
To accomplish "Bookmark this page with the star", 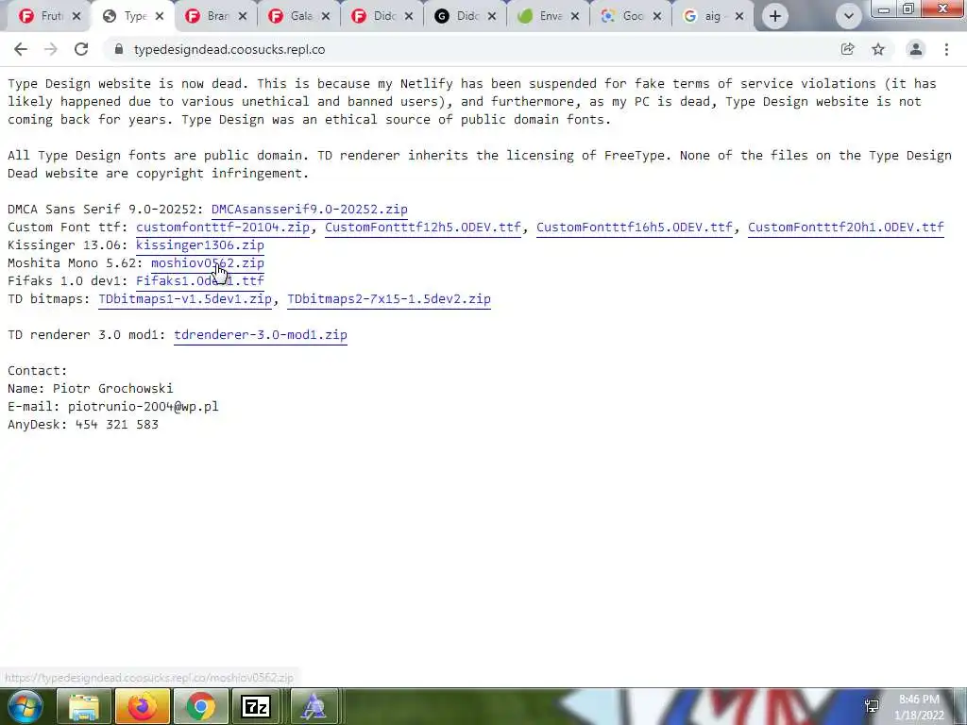I will click(x=878, y=49).
